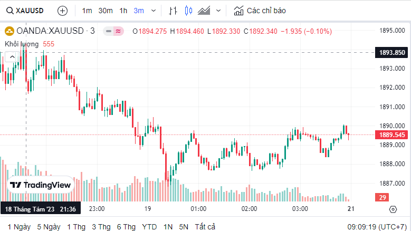Click the add symbol plus icon
Viewport: 411px width, 231px height.
(x=62, y=11)
